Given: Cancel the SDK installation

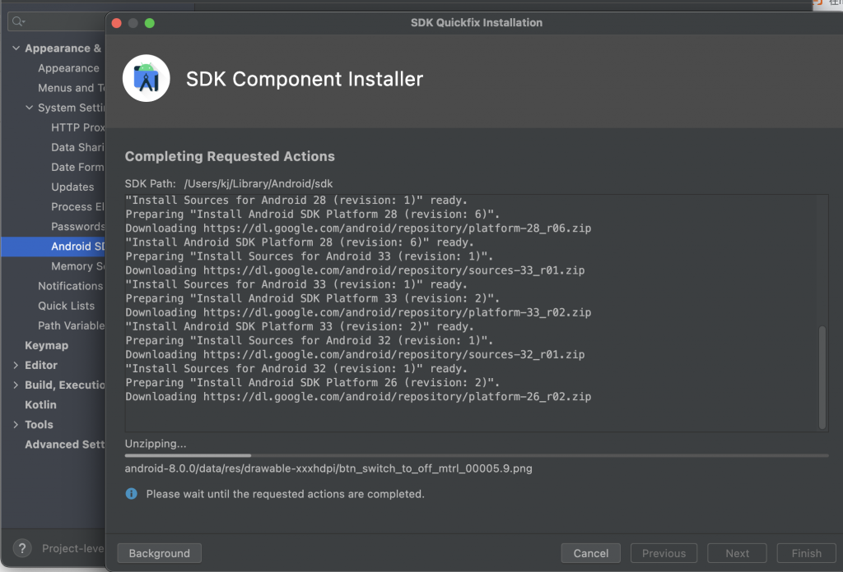Looking at the screenshot, I should [590, 553].
